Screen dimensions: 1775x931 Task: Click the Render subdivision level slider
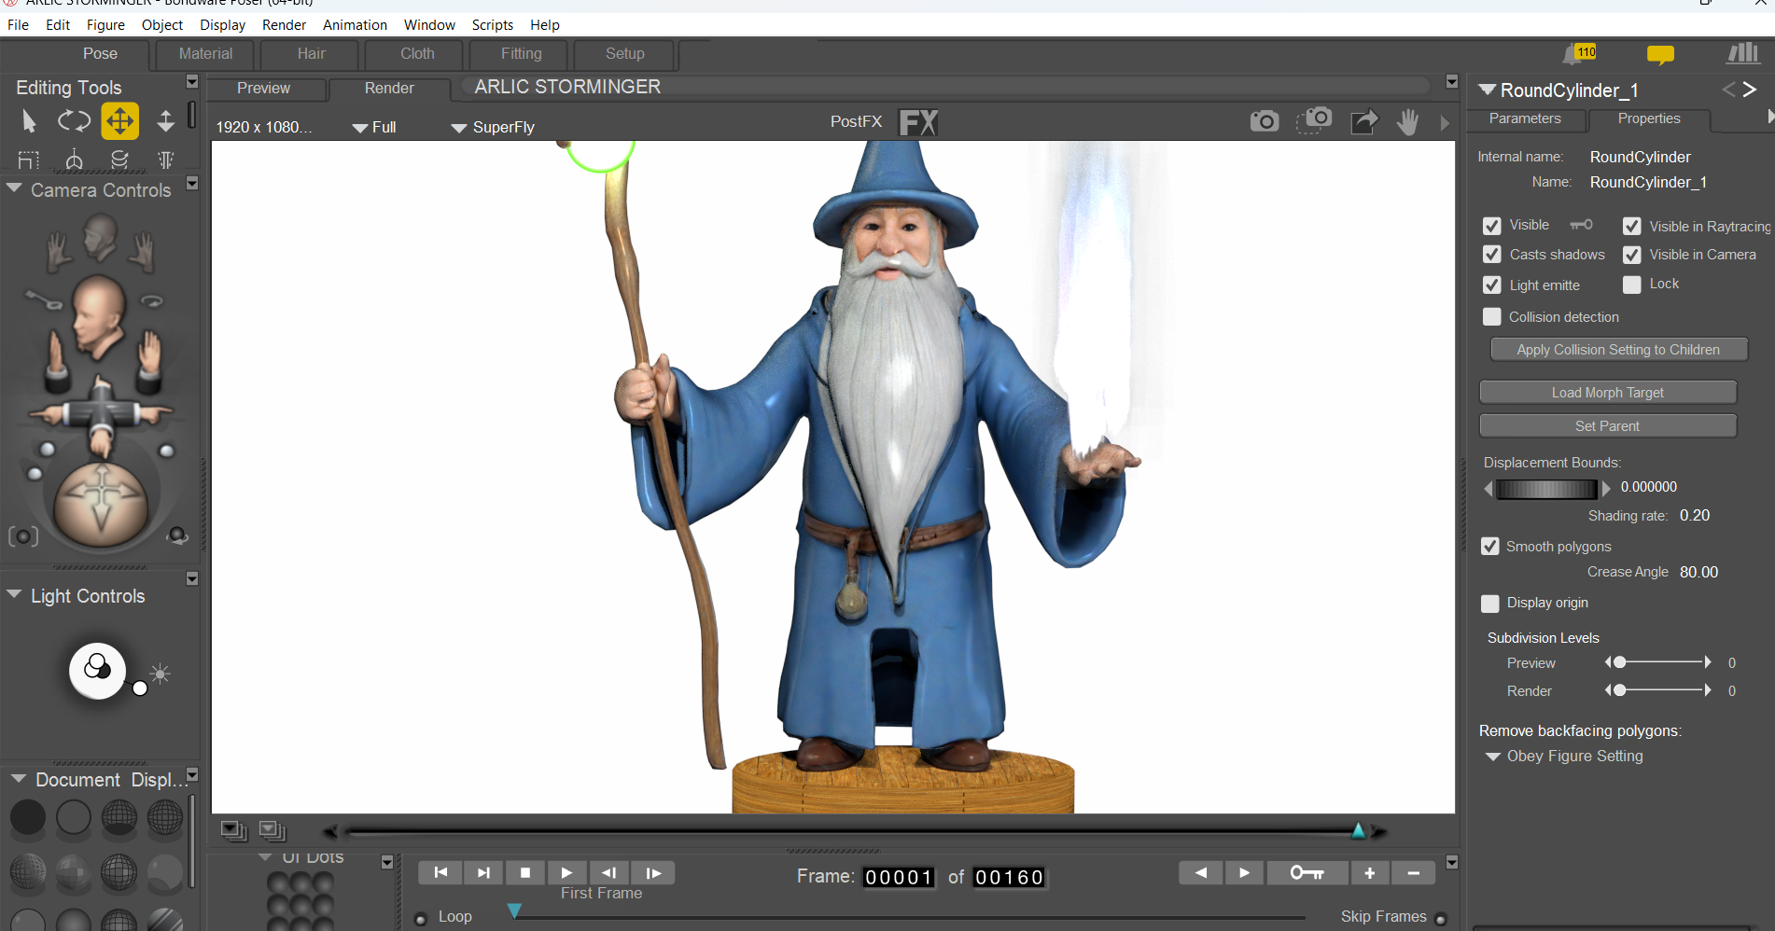click(x=1658, y=690)
